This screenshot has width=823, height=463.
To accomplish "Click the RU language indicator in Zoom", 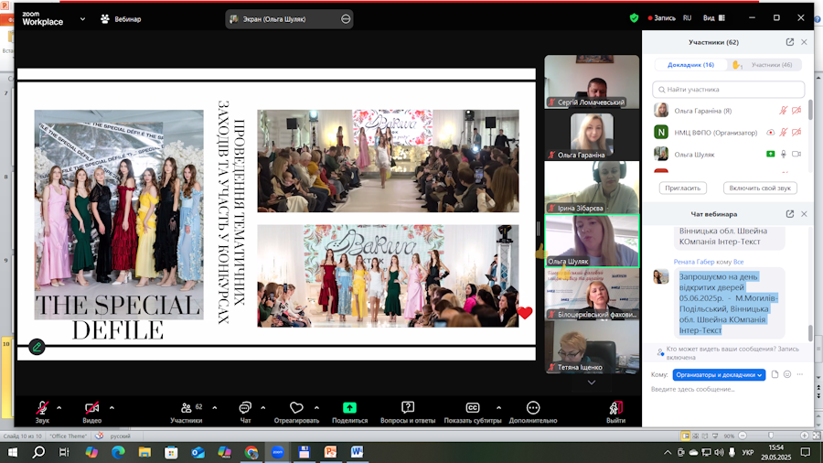I will (687, 18).
